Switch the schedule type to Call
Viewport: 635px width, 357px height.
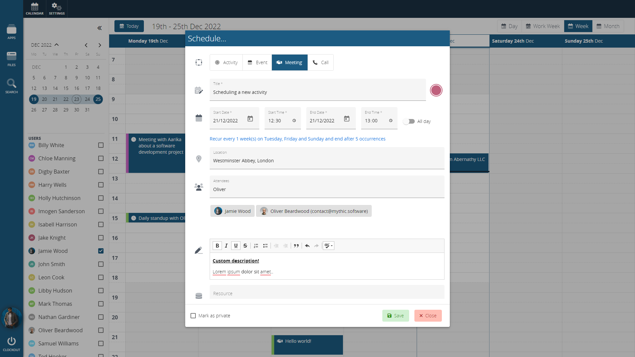click(x=320, y=62)
